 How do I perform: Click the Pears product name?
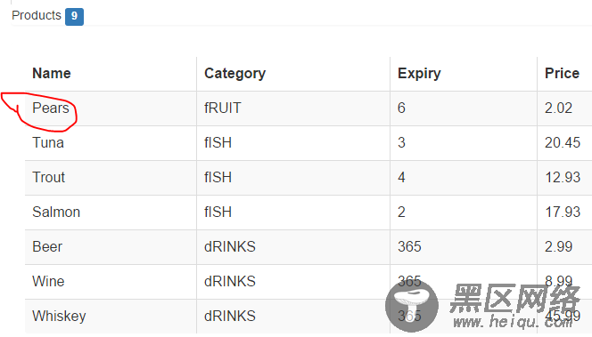click(x=51, y=108)
